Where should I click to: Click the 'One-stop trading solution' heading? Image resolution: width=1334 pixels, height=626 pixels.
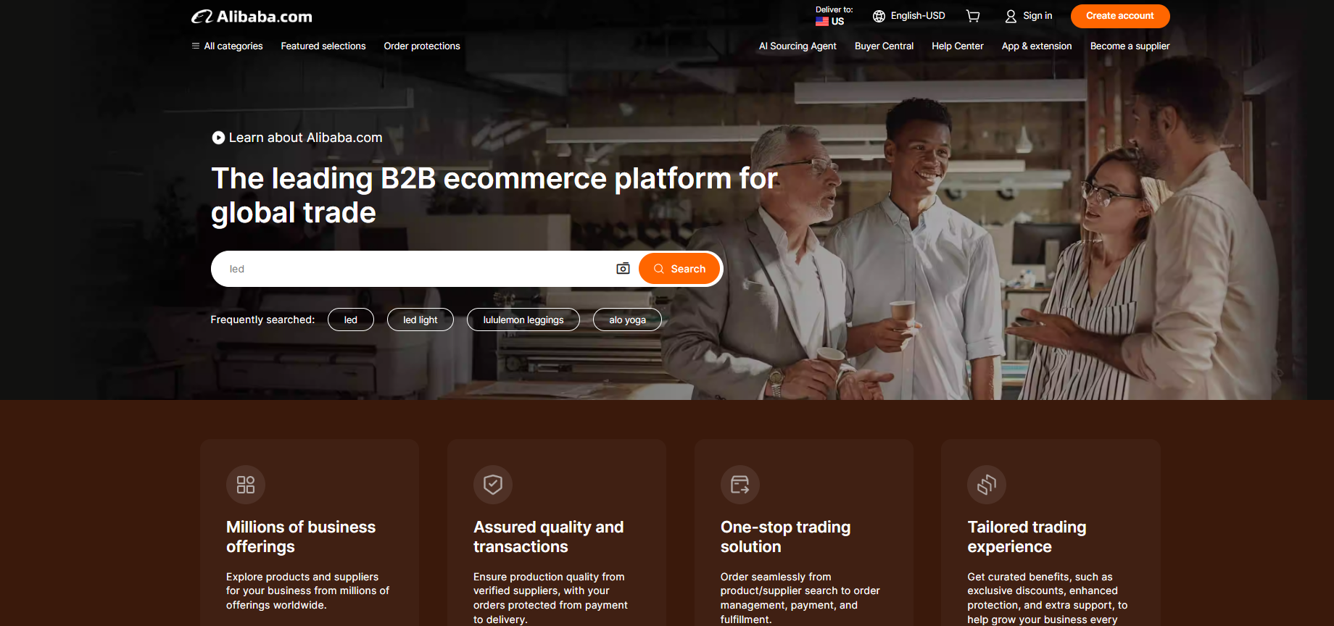click(x=786, y=537)
